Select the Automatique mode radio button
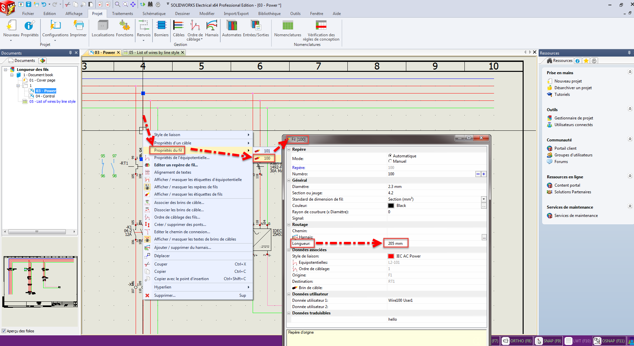 (390, 156)
